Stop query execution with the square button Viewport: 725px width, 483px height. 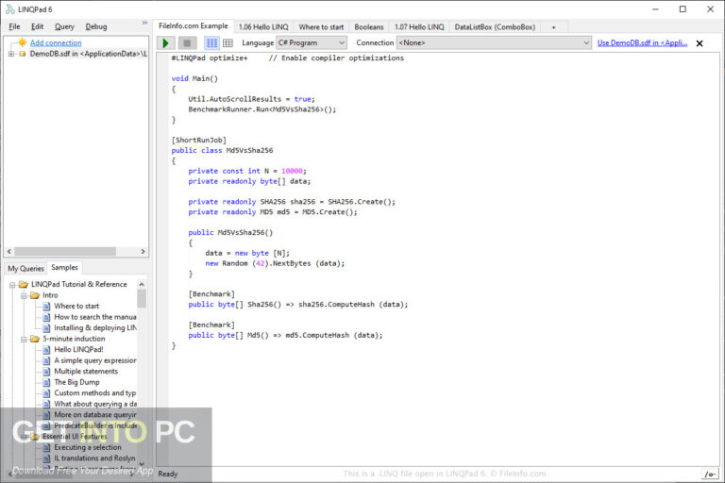click(x=187, y=43)
